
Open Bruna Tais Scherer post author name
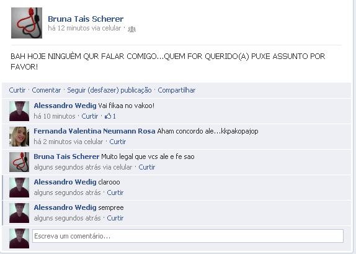point(86,19)
